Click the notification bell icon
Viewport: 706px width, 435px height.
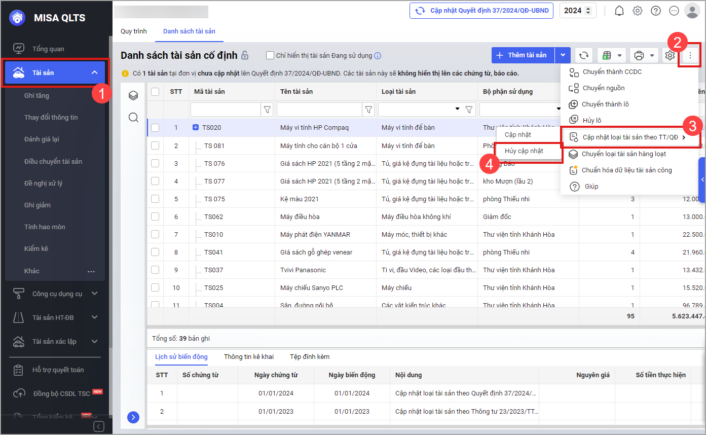tap(619, 11)
